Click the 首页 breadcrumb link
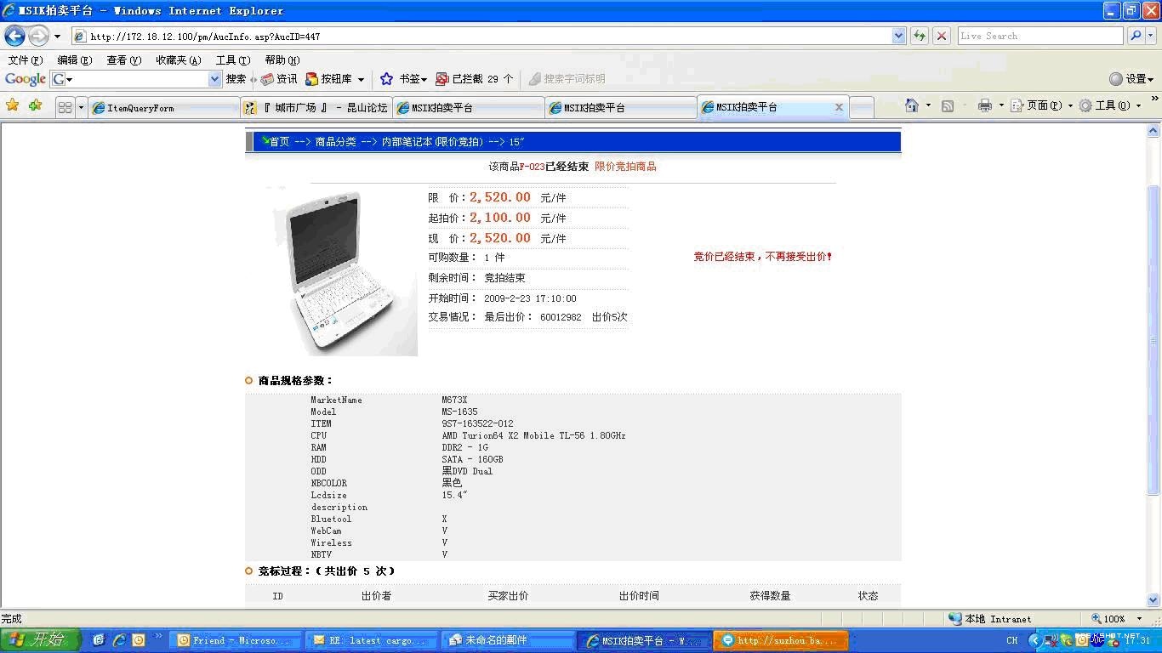The height and width of the screenshot is (653, 1162). 279,142
